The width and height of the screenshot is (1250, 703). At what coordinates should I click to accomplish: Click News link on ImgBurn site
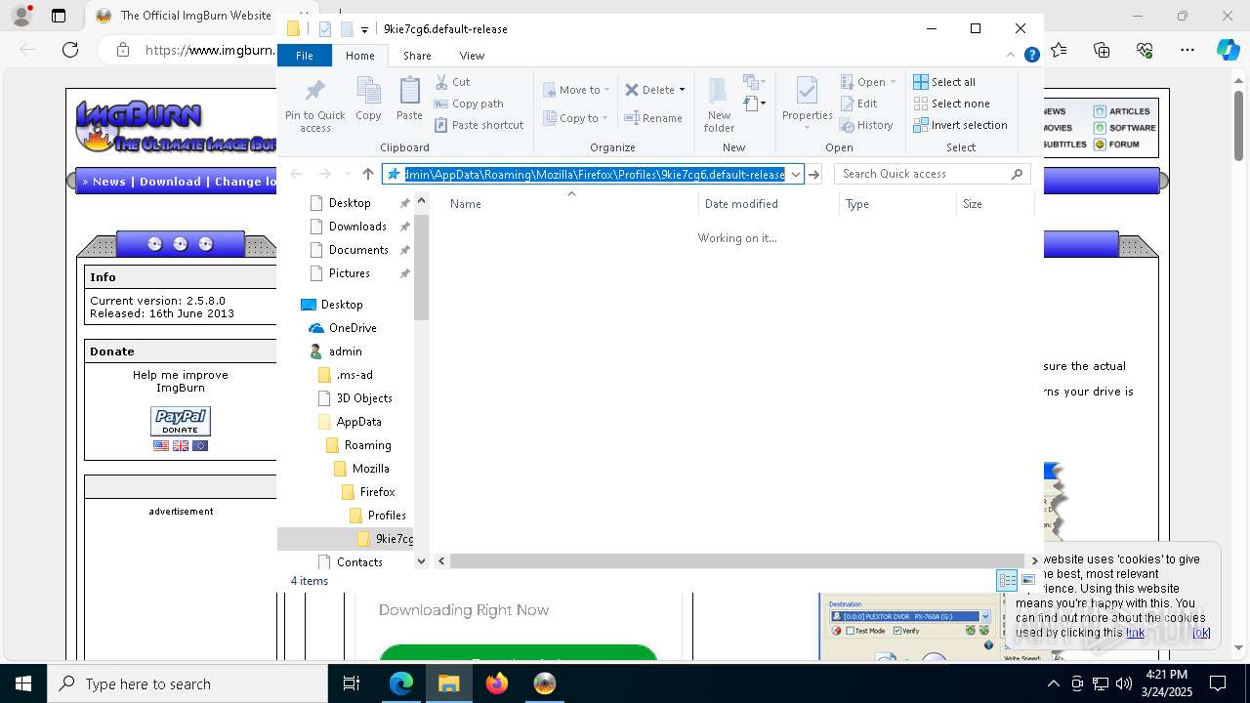[109, 182]
